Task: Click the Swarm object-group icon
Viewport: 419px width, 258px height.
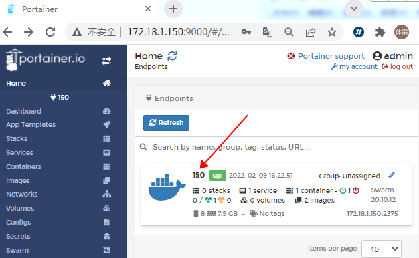Action: pos(107,250)
